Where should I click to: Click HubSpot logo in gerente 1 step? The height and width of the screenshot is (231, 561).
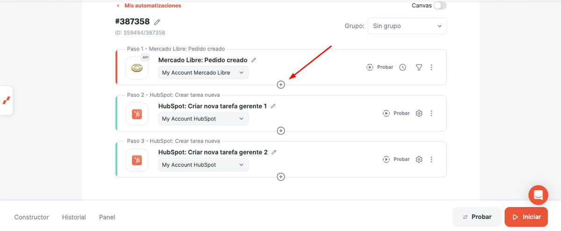137,114
